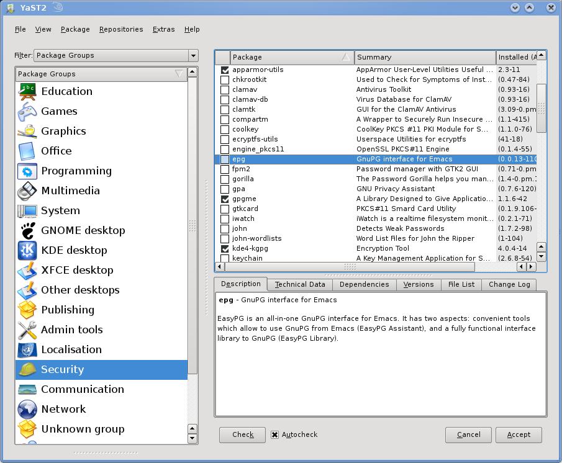The width and height of the screenshot is (562, 463).
Task: Select the GNOME desktop footprint icon
Action: [27, 230]
